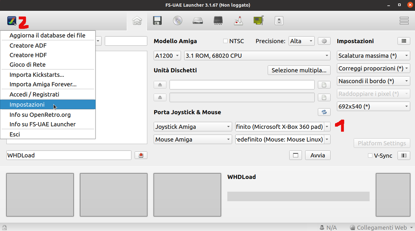Click the Avvia button

click(318, 155)
